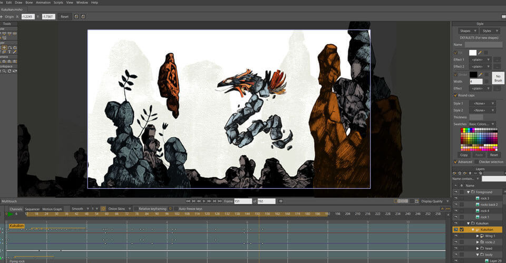
Task: Enable Relative keyframing checkbox
Action: [137, 209]
